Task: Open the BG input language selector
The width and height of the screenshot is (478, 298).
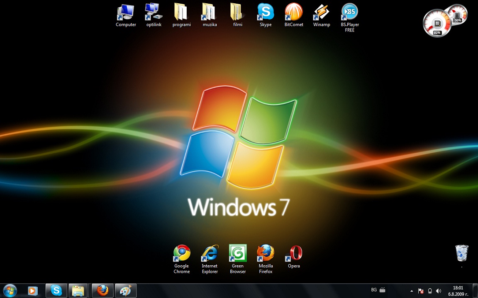Action: (x=374, y=290)
